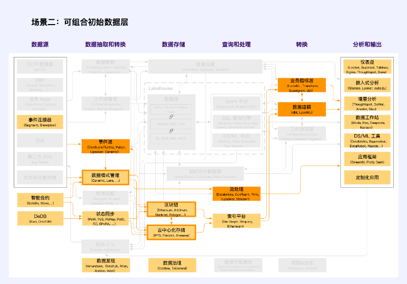Image resolution: width=407 pixels, height=284 pixels.
Task: Click the 状态同步 (PoW, PoS) box
Action: click(x=106, y=218)
